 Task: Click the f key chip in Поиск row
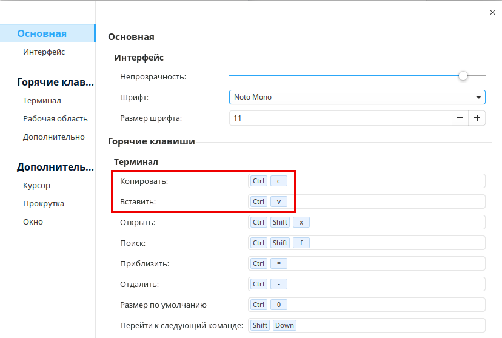point(301,243)
